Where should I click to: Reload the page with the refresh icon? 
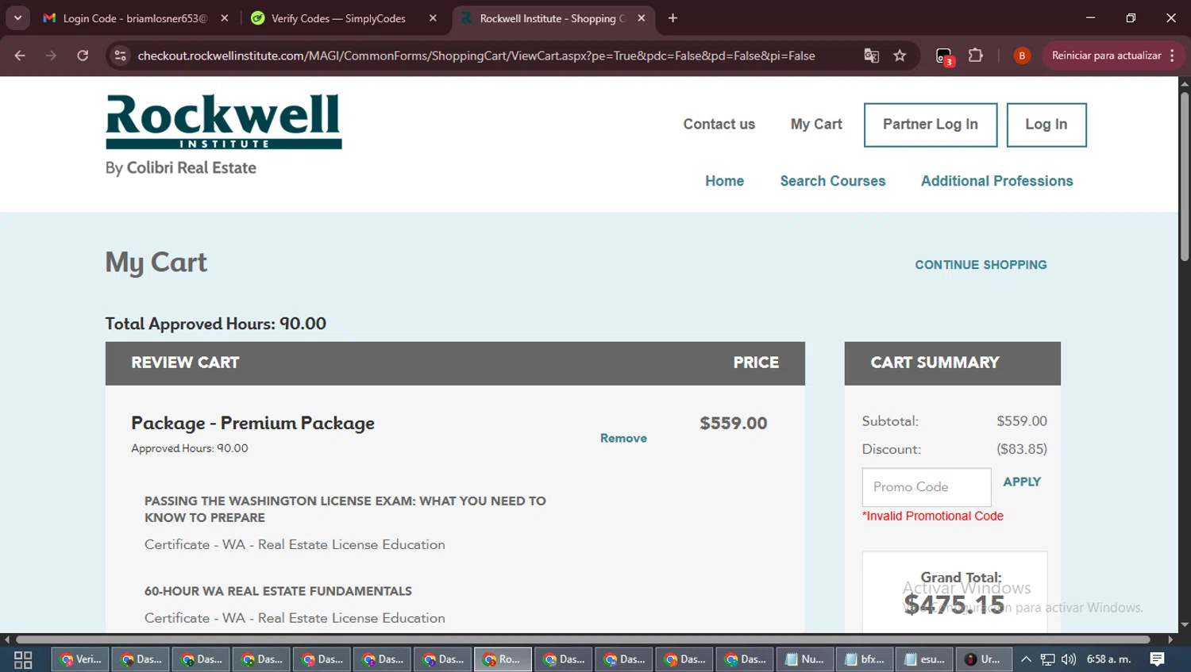tap(83, 56)
